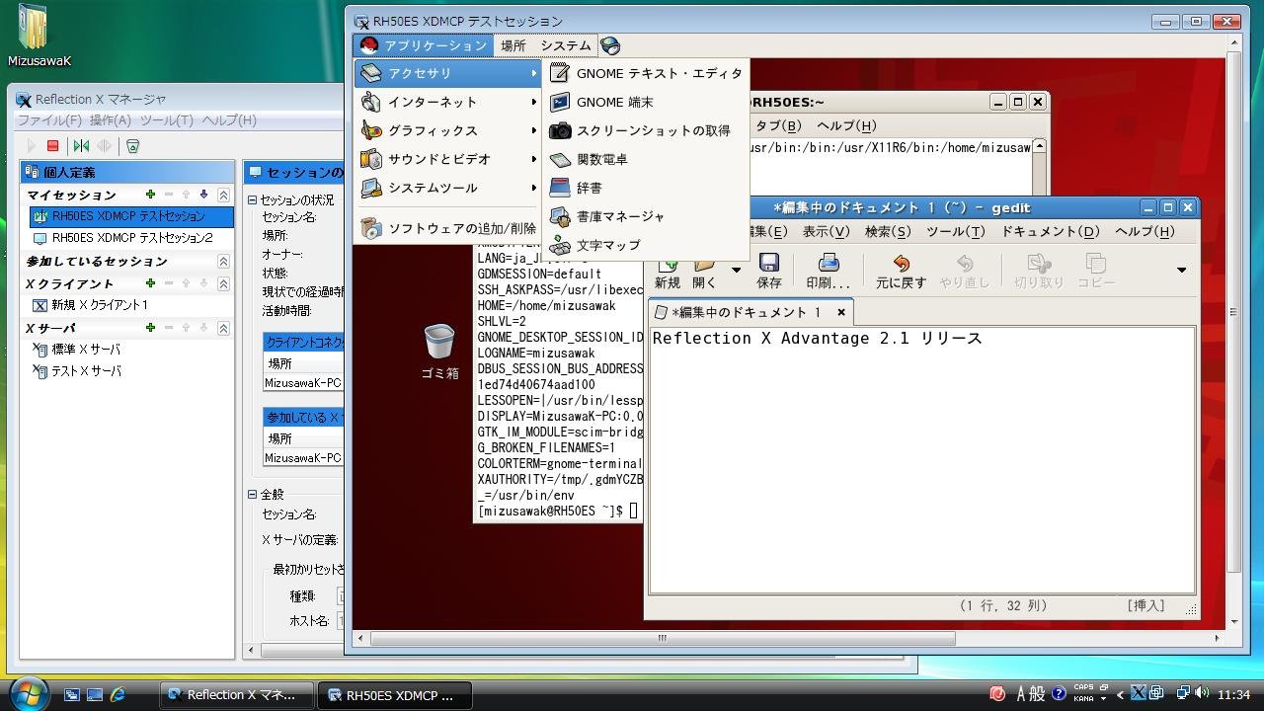The height and width of the screenshot is (711, 1264).
Task: Click the green join-session arrows icon in Reflection X toolbar
Action: pos(81,146)
